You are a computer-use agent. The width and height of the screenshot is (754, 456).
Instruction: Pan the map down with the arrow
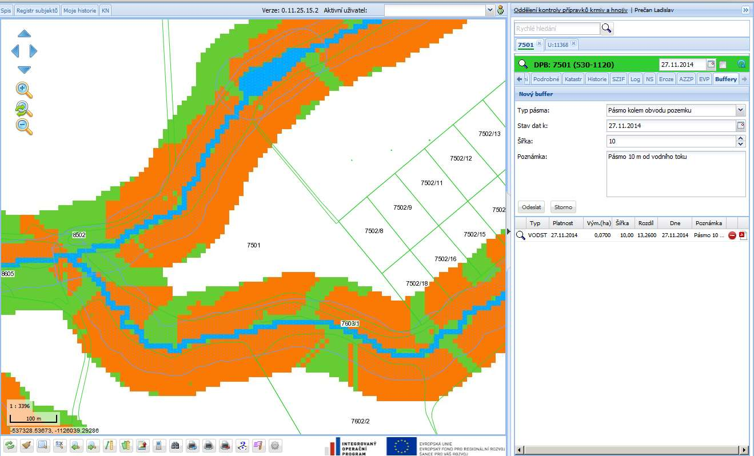point(24,70)
